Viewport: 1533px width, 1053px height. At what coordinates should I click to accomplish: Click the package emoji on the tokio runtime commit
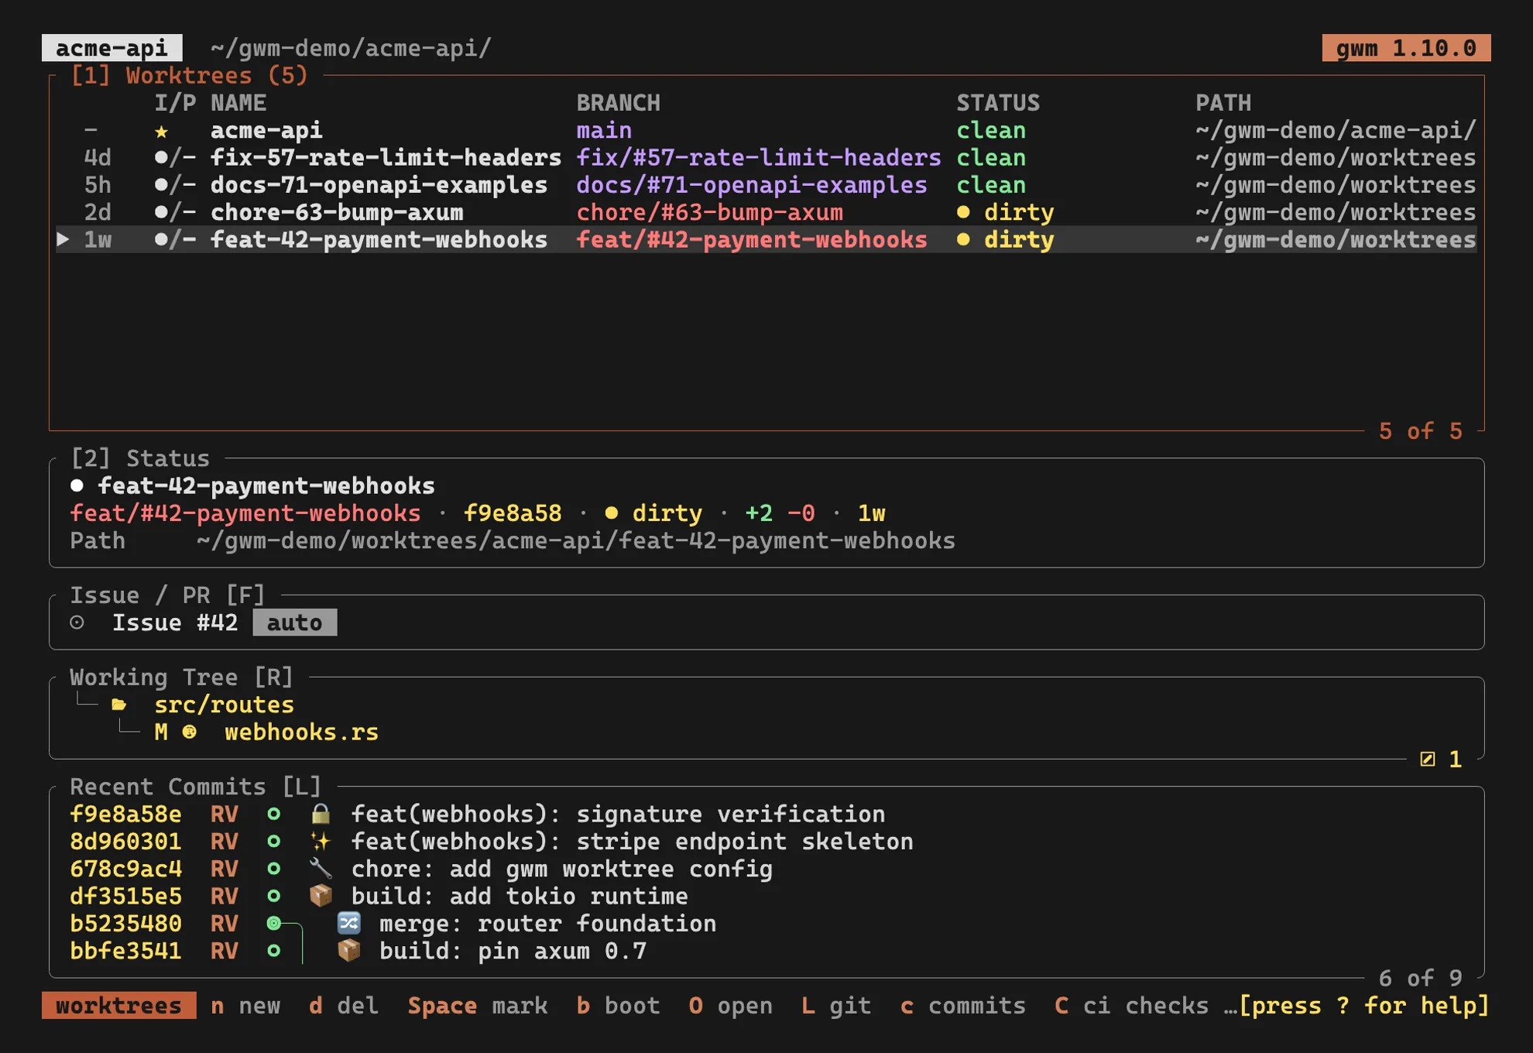pos(321,896)
